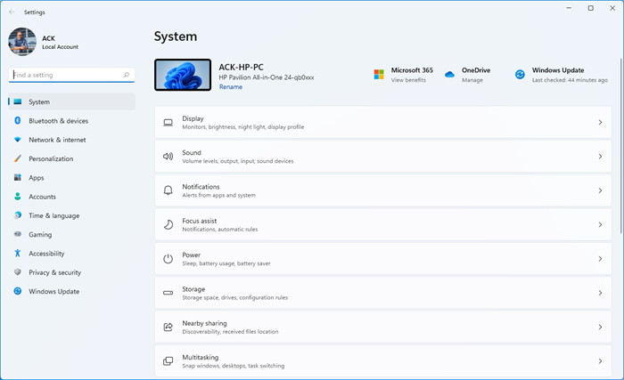Click the Bluetooth & devices sidebar icon
This screenshot has height=380, width=624.
click(x=17, y=121)
